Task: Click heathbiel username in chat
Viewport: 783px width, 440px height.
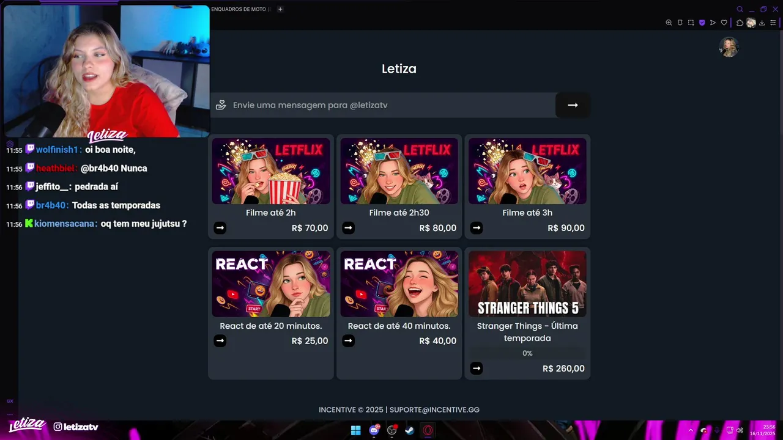Action: pos(56,168)
